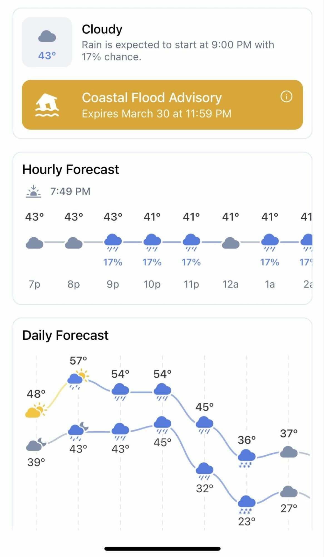Tap the 1a hour's 17% rain chance
325x557 pixels.
[270, 262]
